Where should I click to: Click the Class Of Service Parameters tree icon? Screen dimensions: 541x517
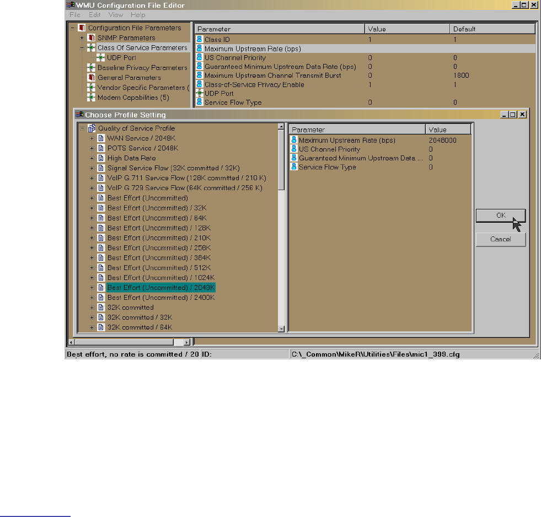point(92,47)
